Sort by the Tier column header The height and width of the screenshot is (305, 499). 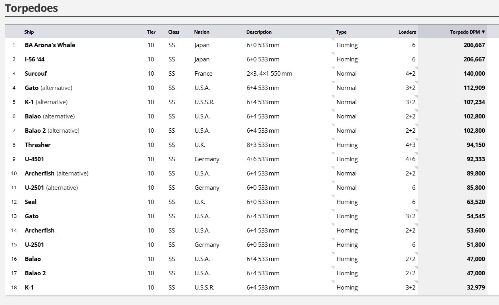tap(151, 32)
